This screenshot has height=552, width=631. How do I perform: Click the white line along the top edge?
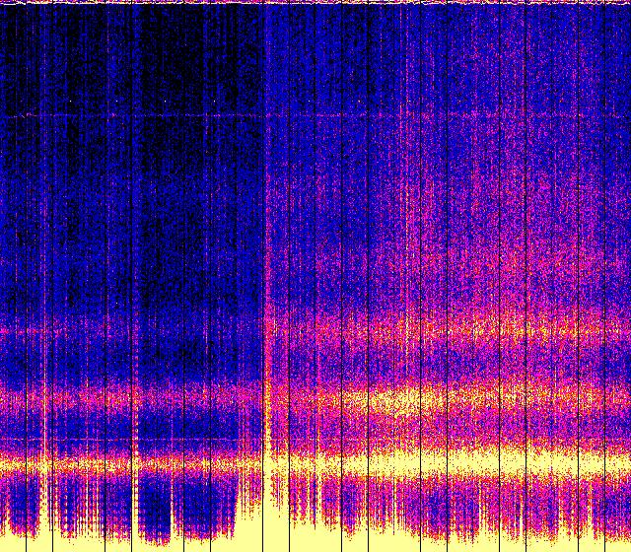click(x=315, y=3)
